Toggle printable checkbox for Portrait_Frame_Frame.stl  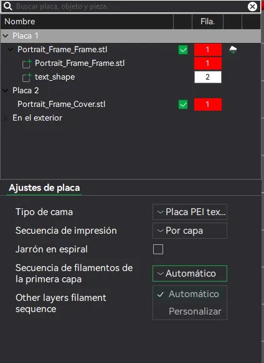coord(183,50)
